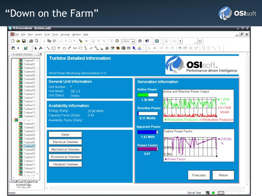This screenshot has width=262, height=196.
Task: Click the full screen monitor icon
Action: [157, 41]
